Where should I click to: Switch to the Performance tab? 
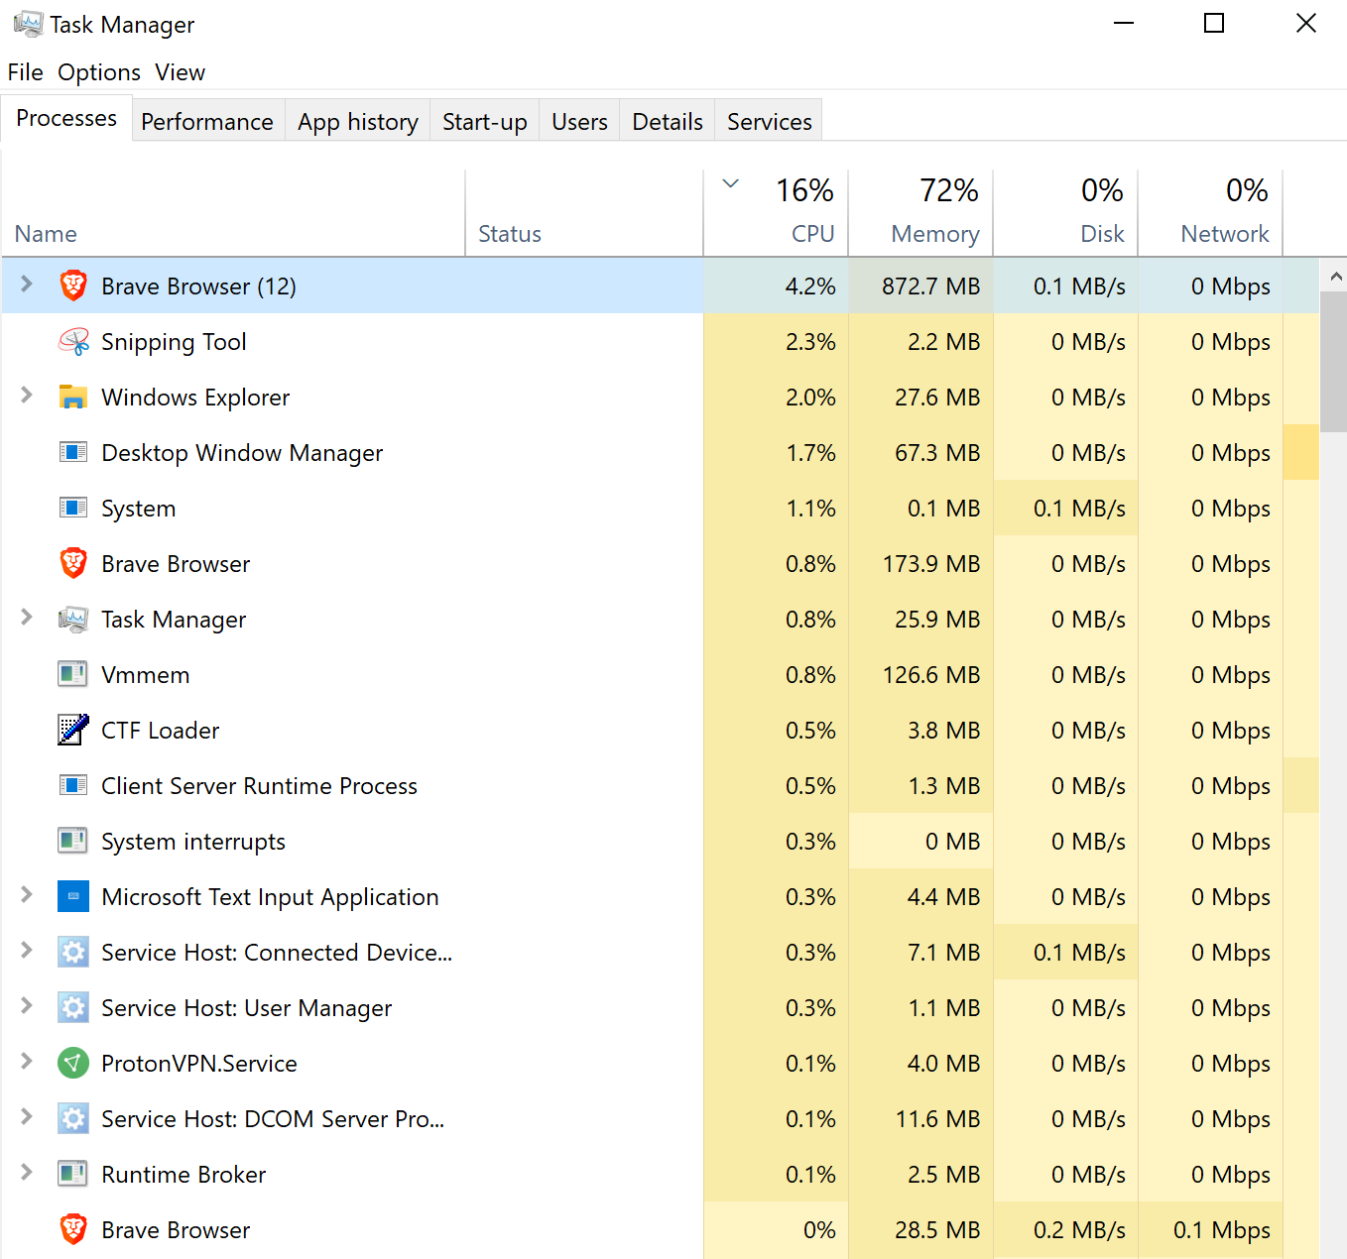click(207, 121)
